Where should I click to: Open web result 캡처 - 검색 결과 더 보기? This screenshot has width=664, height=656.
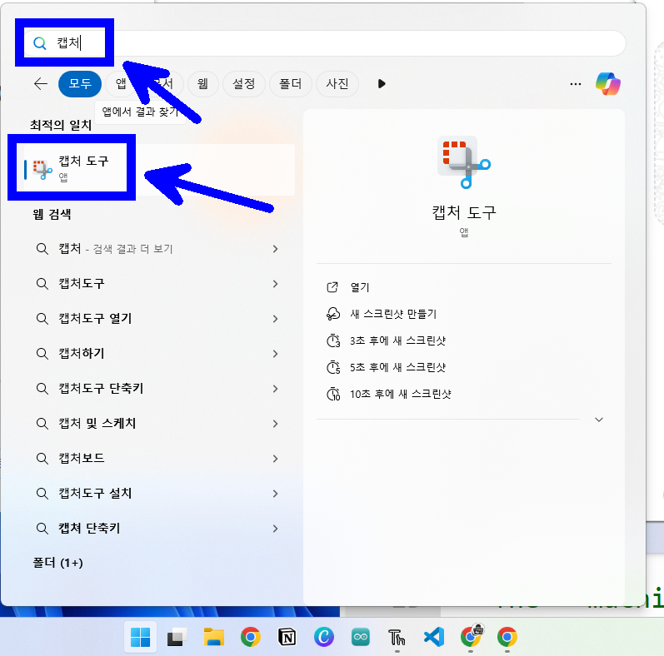pos(116,249)
